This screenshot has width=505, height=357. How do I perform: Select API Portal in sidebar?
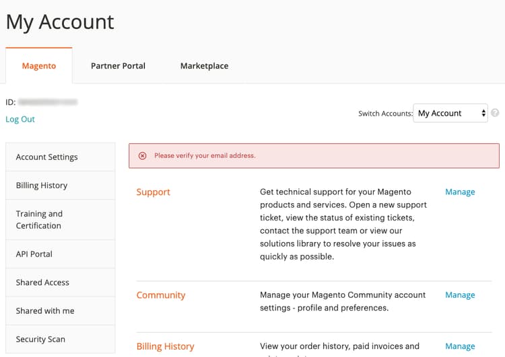coord(34,253)
